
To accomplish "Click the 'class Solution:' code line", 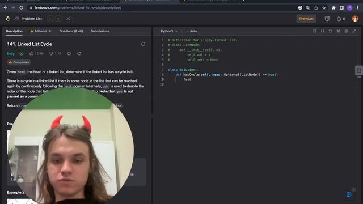I will (182, 70).
